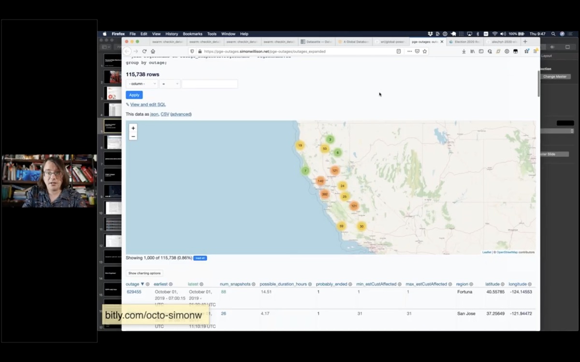Click the page vertical scrollbar
The height and width of the screenshot is (362, 580).
pyautogui.click(x=538, y=83)
